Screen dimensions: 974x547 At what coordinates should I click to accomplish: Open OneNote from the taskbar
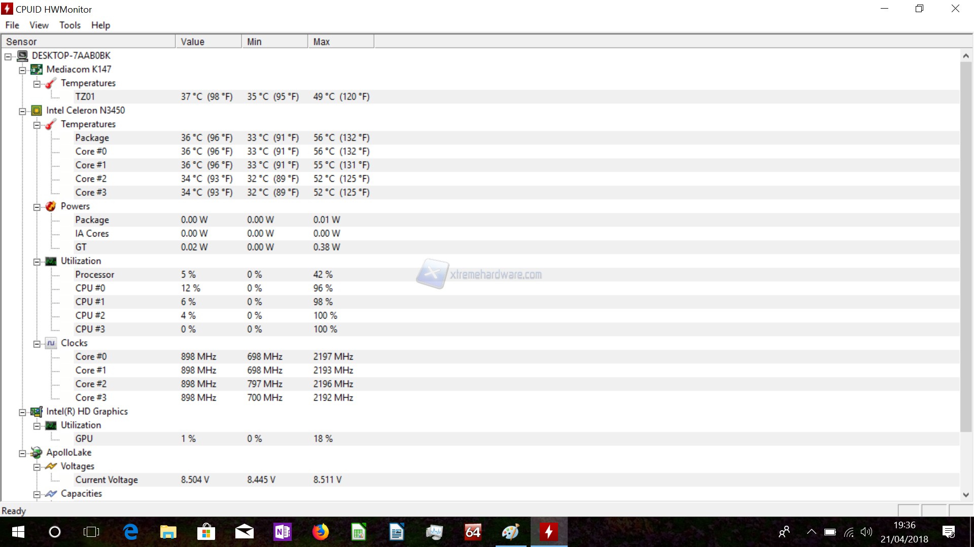point(282,532)
